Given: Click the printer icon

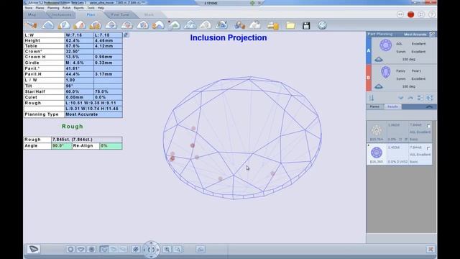Looking at the screenshot, I should (273, 26).
